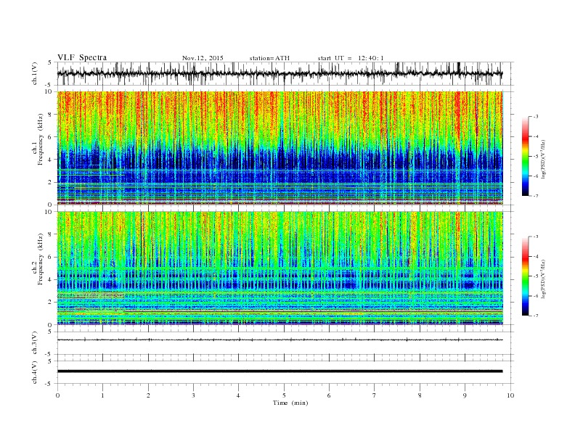Click the "Time (min)" x-axis label
The image size is (575, 444).
290,403
